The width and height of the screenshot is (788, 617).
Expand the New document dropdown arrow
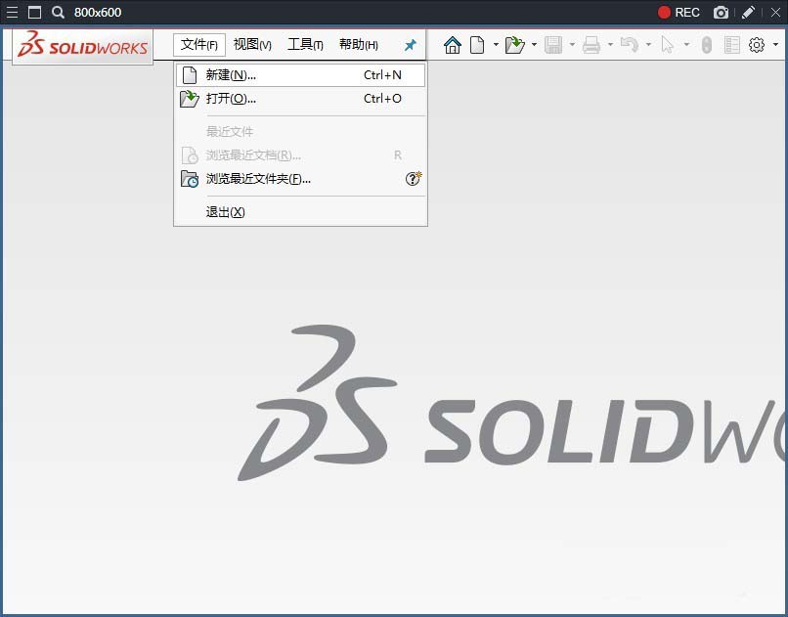coord(496,45)
